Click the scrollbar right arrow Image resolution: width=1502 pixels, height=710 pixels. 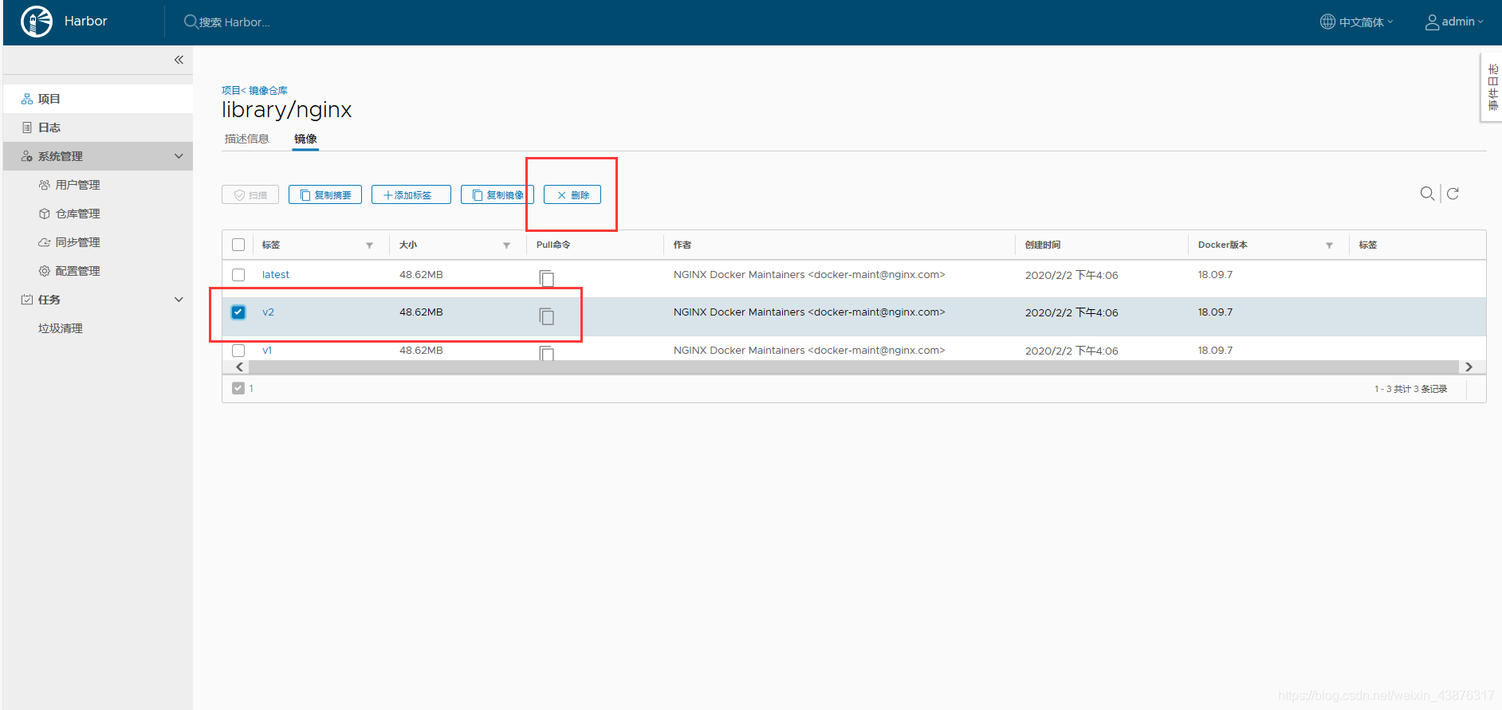click(x=1469, y=367)
